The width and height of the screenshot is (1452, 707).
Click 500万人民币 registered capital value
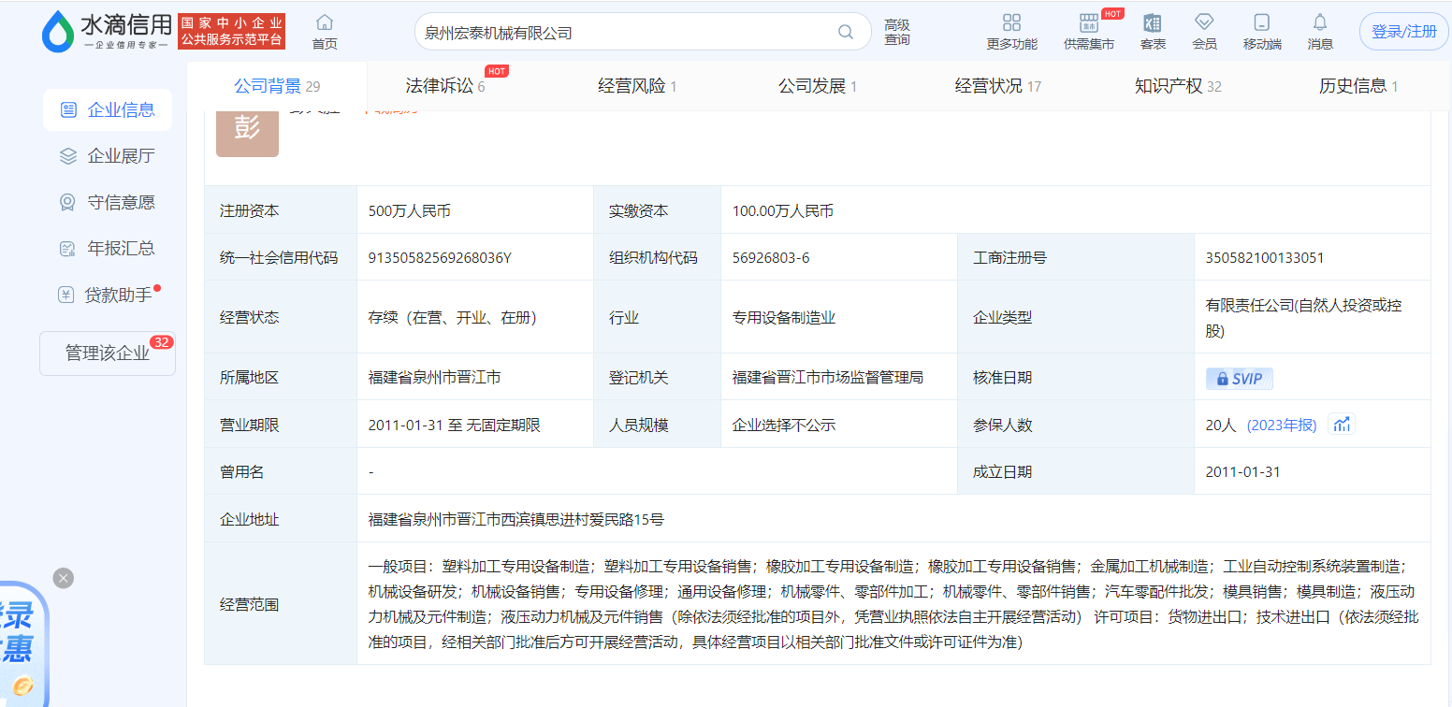coord(410,211)
